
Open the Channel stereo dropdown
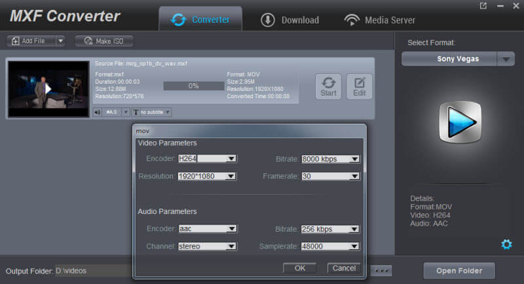click(x=208, y=246)
